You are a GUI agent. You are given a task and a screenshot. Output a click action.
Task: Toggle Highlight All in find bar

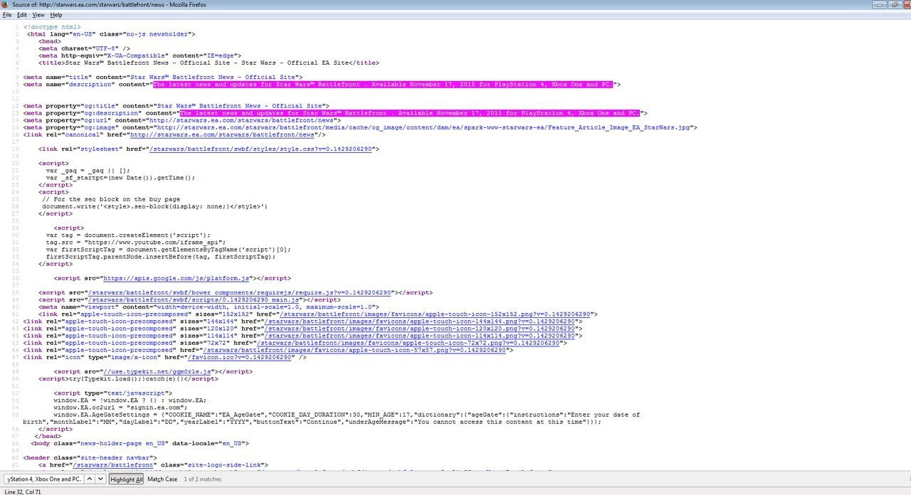[x=126, y=479]
